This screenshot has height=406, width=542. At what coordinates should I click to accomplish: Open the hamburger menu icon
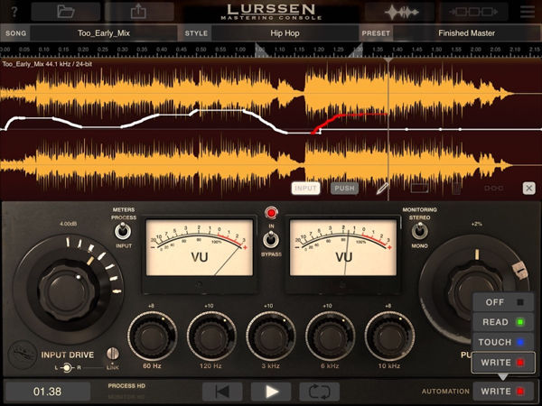point(528,12)
